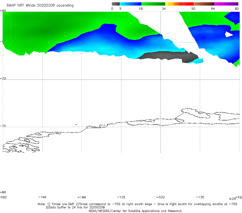Select the magenta-purple segment of the color bar
The width and height of the screenshot is (242, 213).
point(226,4)
